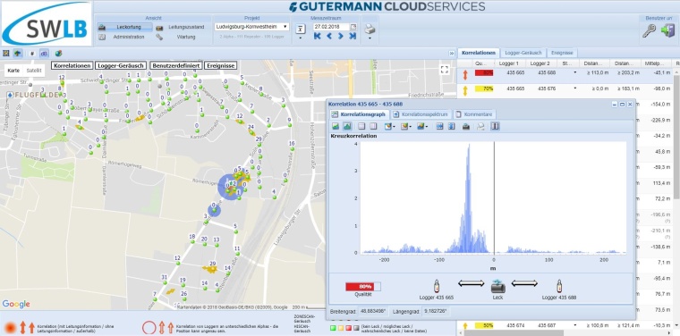Open the Administration view
This screenshot has width=680, height=336.
pos(123,37)
